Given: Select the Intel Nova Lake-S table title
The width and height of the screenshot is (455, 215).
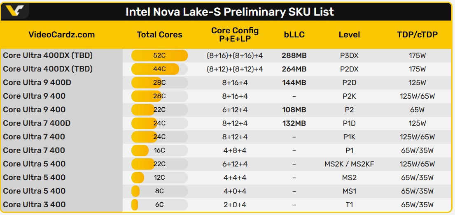Looking at the screenshot, I should click(x=229, y=12).
